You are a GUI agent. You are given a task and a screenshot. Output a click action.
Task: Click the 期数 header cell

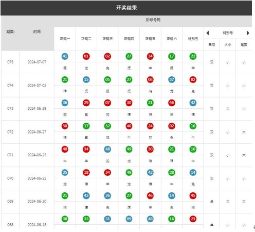pyautogui.click(x=10, y=31)
